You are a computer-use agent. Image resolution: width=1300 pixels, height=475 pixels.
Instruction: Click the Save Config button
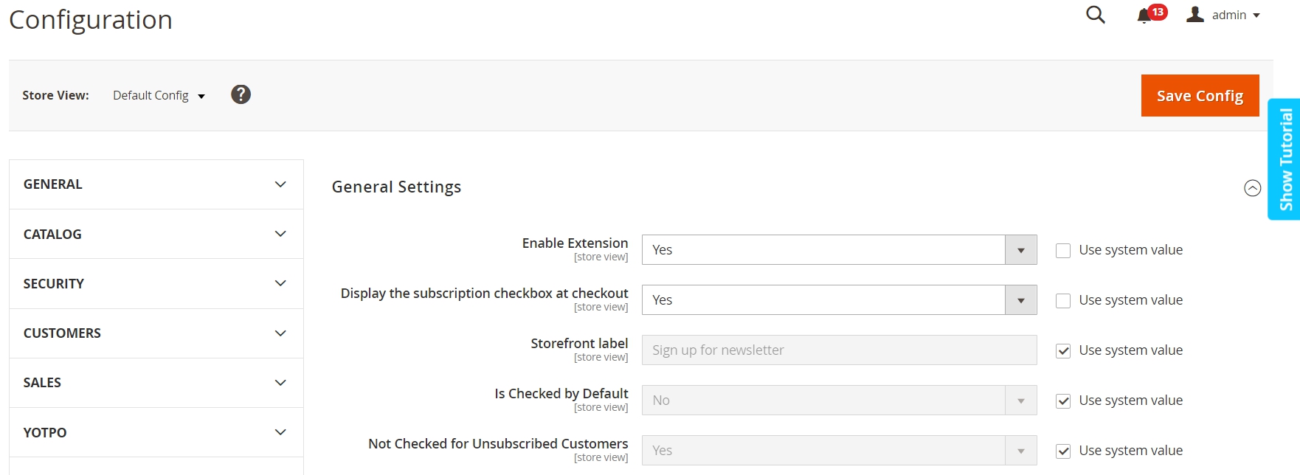[x=1200, y=95]
